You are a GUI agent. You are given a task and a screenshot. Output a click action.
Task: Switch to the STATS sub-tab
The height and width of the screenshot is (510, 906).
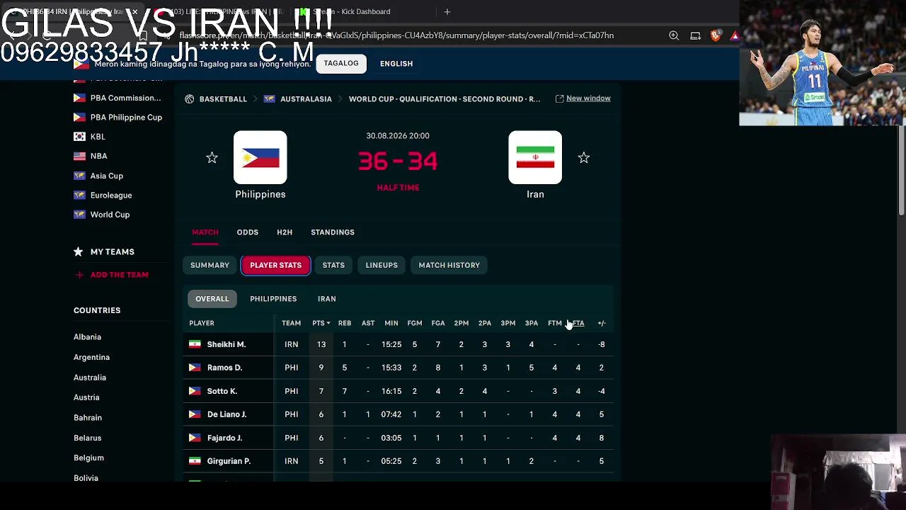[333, 265]
